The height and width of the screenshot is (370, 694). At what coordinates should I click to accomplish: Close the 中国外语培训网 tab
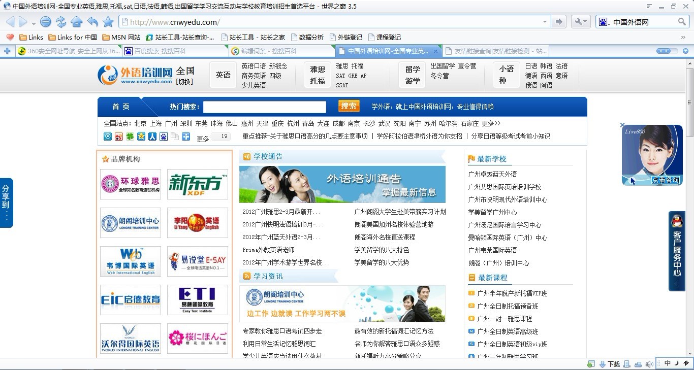point(435,51)
